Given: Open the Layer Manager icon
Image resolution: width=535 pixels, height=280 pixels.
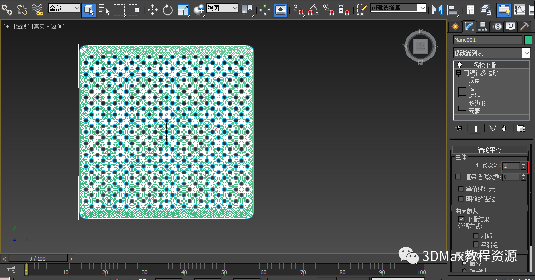Looking at the screenshot, I should coord(486,10).
